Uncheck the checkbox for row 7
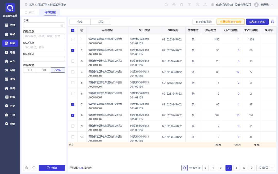Screen dimensions: 278x174 (73, 104)
